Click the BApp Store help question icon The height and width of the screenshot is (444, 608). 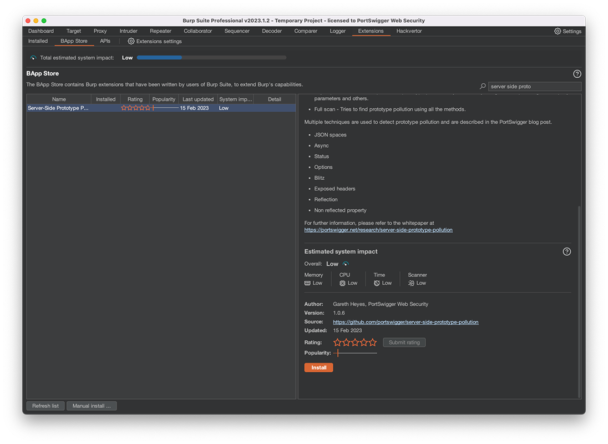577,74
